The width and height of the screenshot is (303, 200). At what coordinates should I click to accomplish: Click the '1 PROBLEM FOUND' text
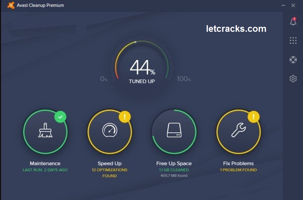pyautogui.click(x=239, y=170)
